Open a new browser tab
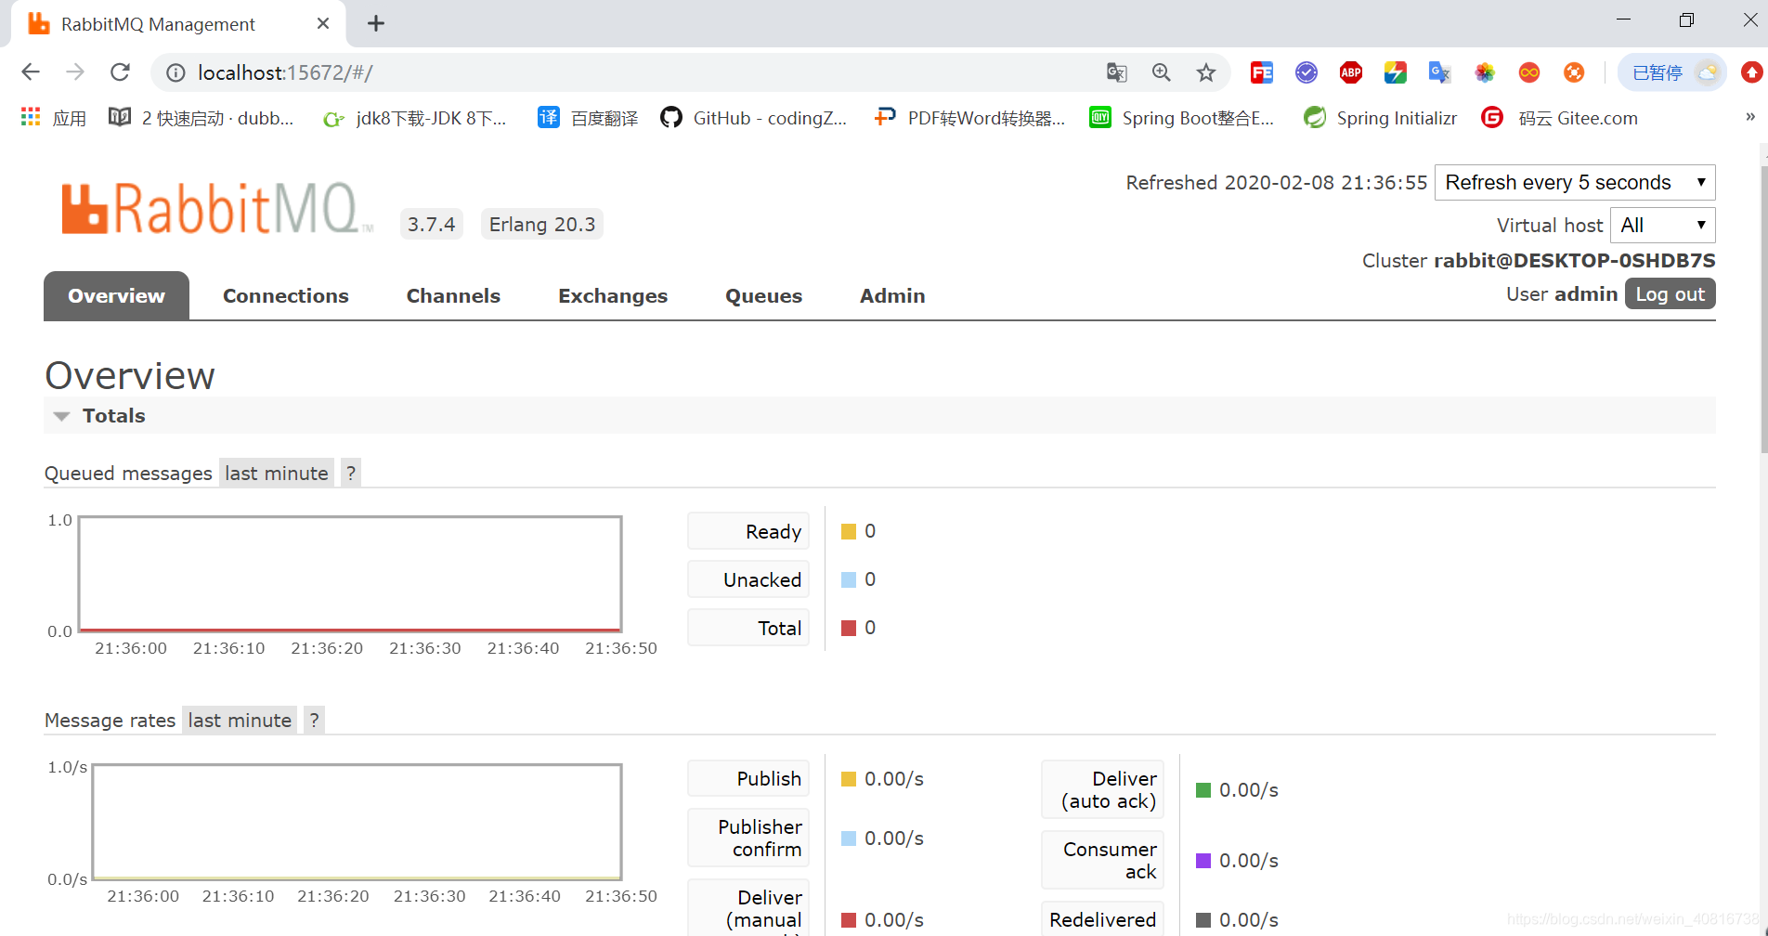 click(x=376, y=24)
